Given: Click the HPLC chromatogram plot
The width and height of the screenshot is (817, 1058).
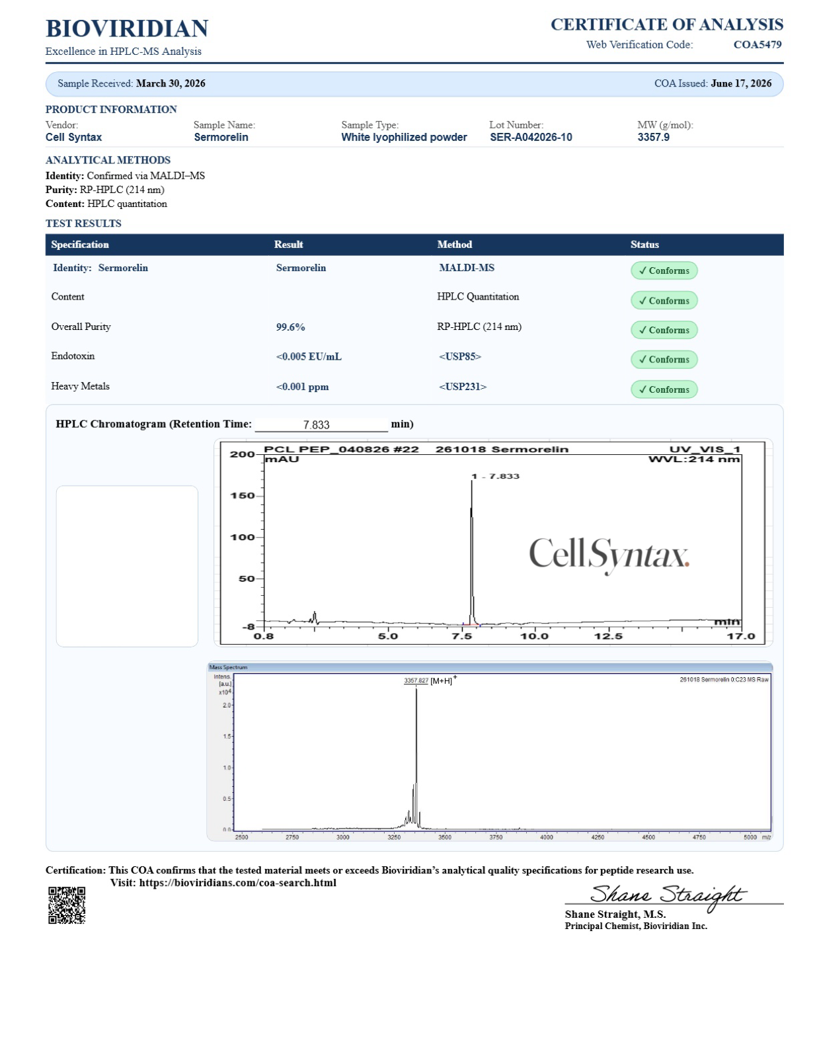Looking at the screenshot, I should [x=492, y=542].
